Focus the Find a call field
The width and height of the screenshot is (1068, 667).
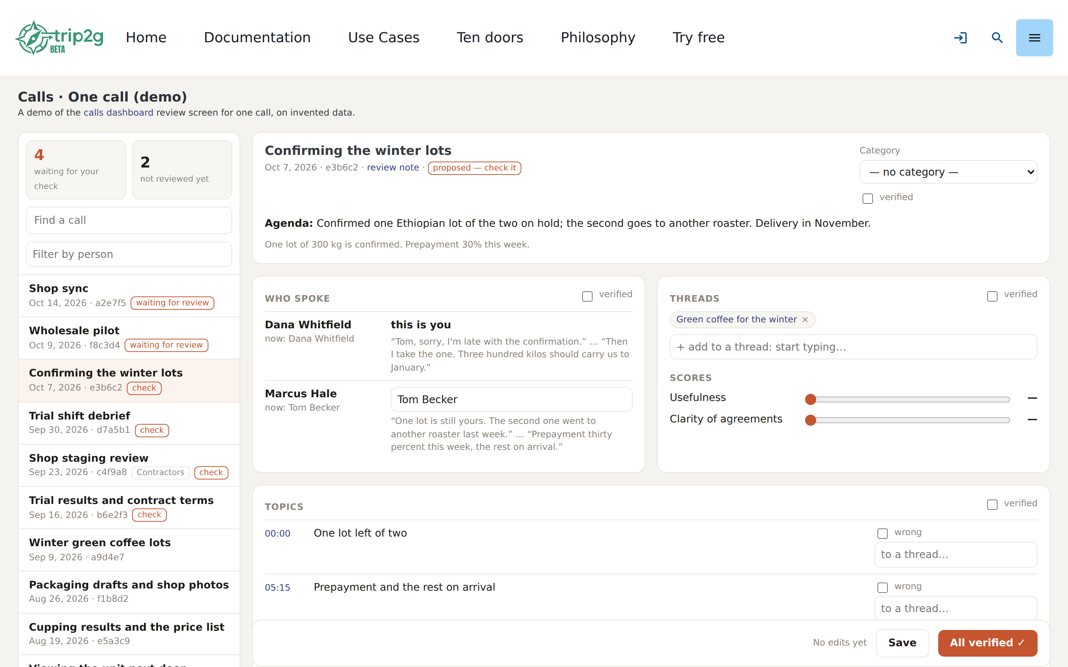tap(129, 220)
